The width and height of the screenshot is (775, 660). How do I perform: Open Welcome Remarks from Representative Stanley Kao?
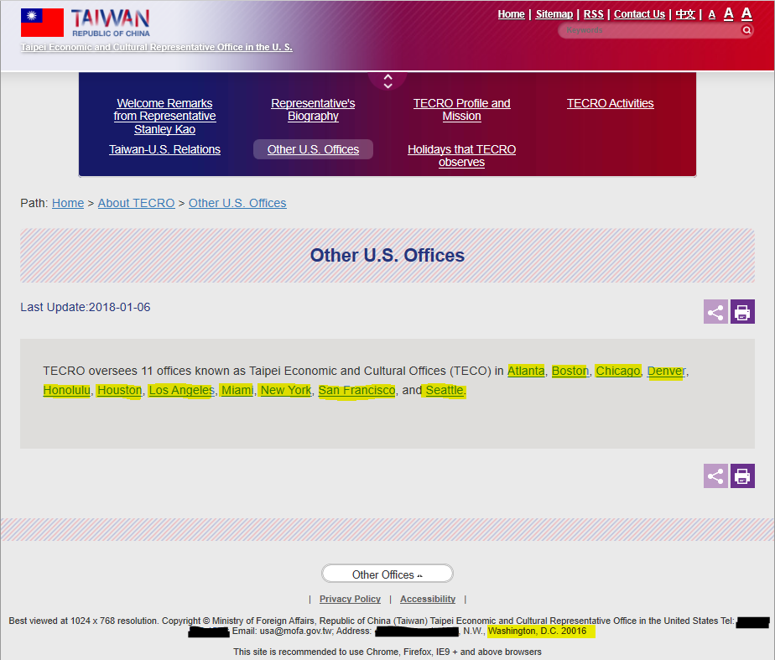[x=164, y=116]
